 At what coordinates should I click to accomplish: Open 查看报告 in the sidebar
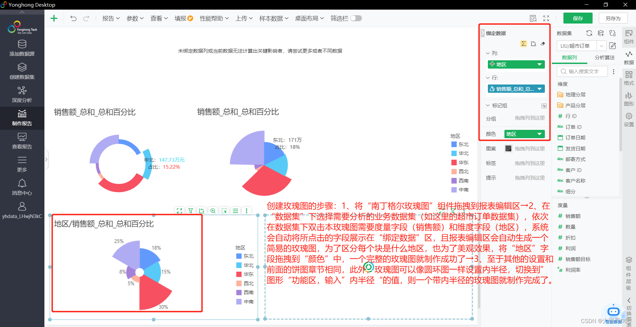(22, 141)
